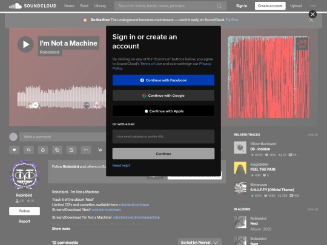
Task: Click the magnifier search icon
Action: 219,6
